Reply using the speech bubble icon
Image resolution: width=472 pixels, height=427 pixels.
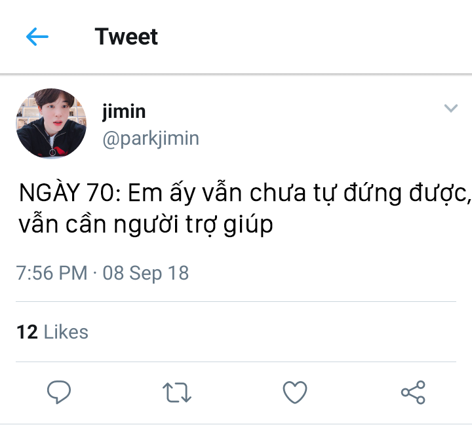tap(59, 392)
